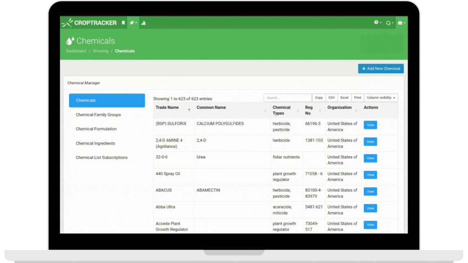View the 2,4-D AMINE 4 chemical
Viewport: 468px width, 263px height.
click(370, 142)
